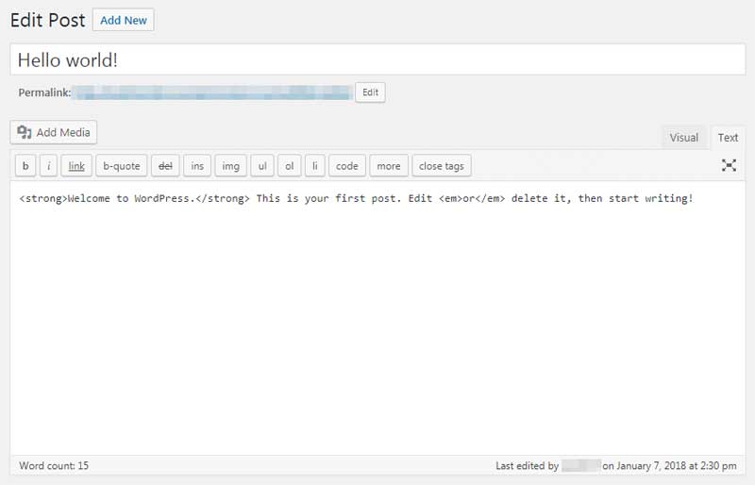Insert a Read More tag with more button

click(x=389, y=166)
